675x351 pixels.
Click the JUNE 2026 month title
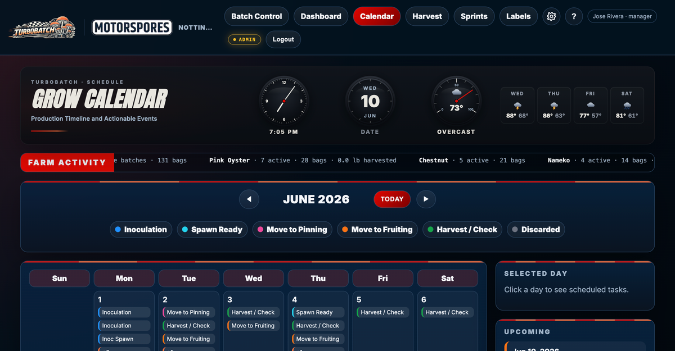coord(316,199)
